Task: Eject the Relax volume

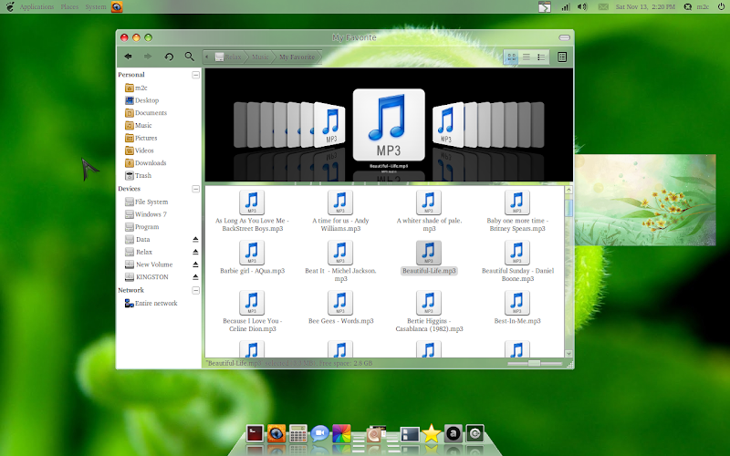Action: (195, 252)
